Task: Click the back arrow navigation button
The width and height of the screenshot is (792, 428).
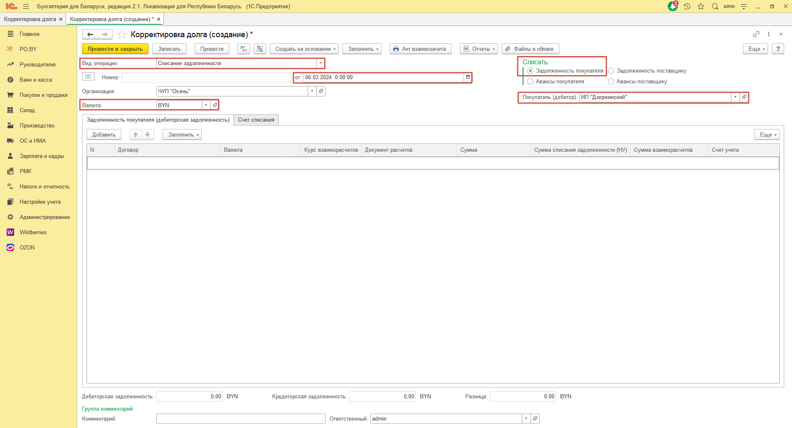Action: pos(90,34)
